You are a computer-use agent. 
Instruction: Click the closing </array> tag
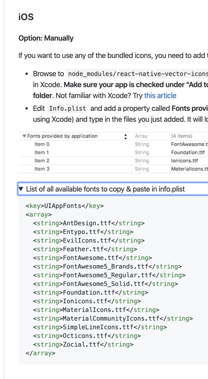40,353
